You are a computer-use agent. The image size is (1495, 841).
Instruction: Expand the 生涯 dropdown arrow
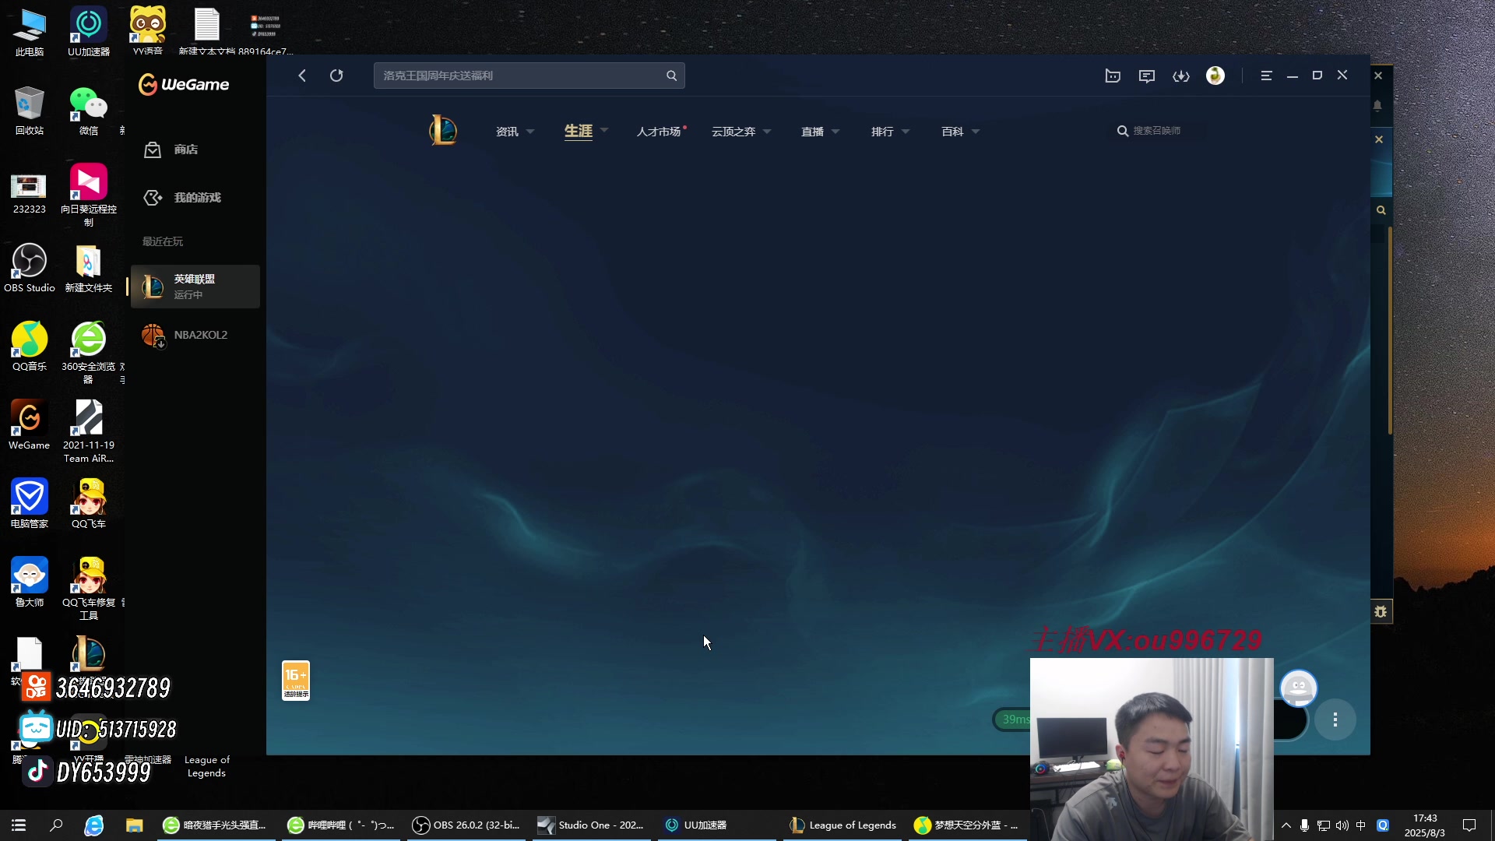point(604,130)
